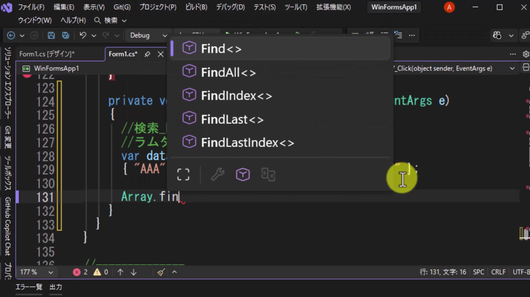Click line number 131 in the gutter

(x=45, y=197)
